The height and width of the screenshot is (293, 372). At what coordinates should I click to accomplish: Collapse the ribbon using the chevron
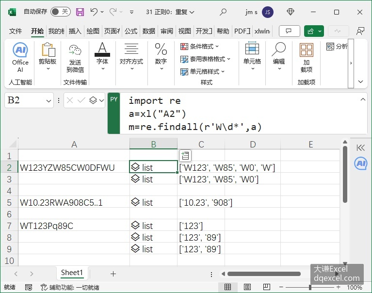pos(361,81)
